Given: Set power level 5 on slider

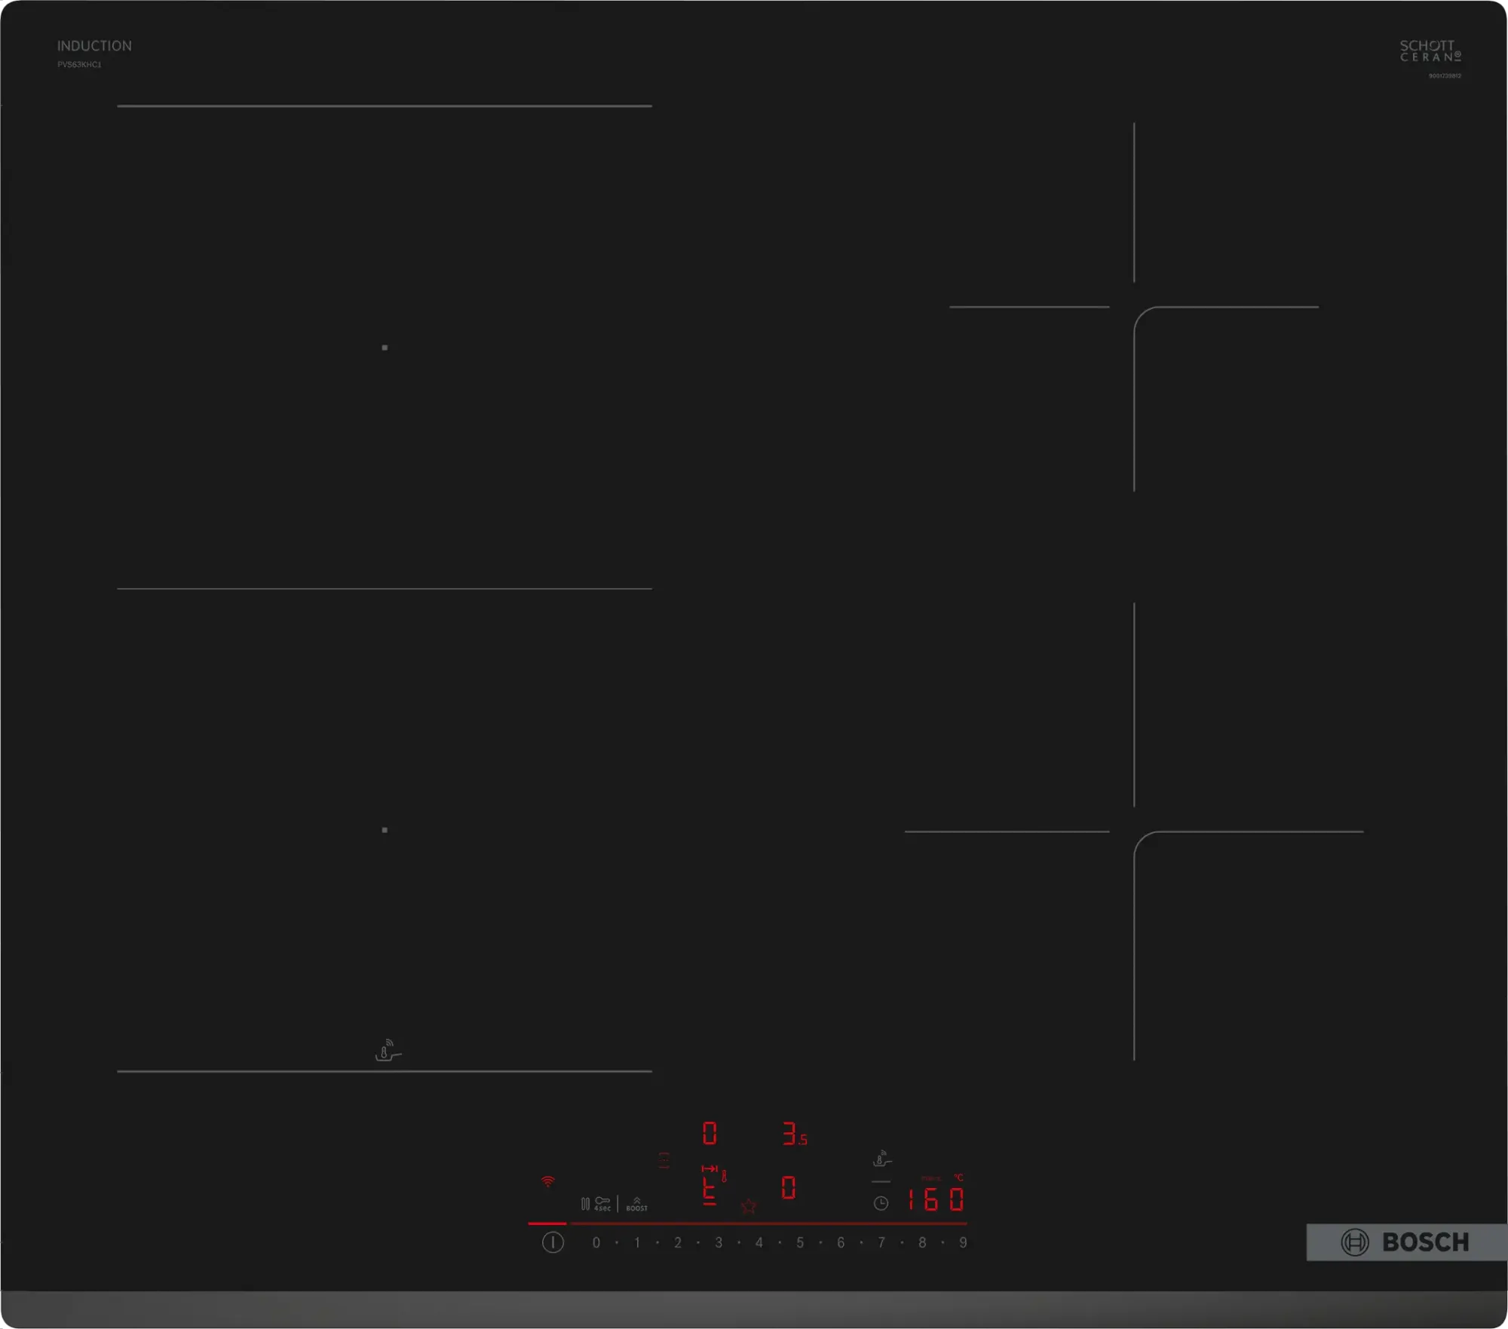Looking at the screenshot, I should [x=800, y=1242].
